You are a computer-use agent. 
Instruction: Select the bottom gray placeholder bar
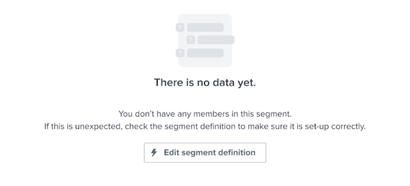[x=205, y=53]
